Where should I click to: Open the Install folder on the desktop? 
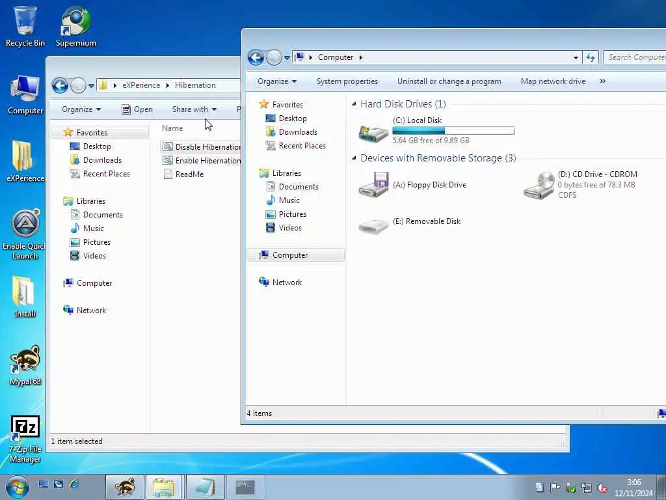click(25, 297)
